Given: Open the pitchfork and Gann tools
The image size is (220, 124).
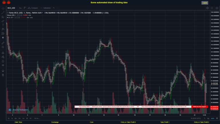Looking at the screenshot, I should pos(3,17).
